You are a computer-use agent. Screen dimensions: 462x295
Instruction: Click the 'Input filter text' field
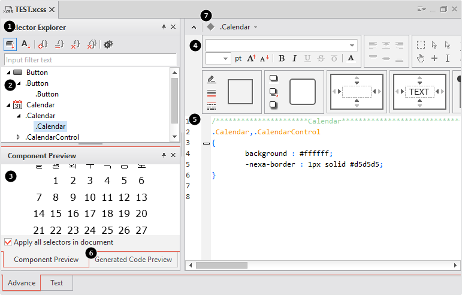pos(90,60)
